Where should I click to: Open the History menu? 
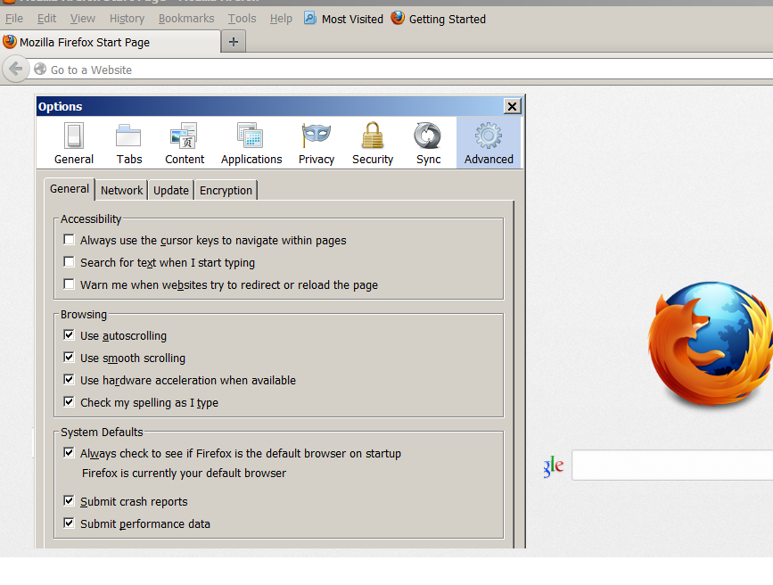point(127,19)
